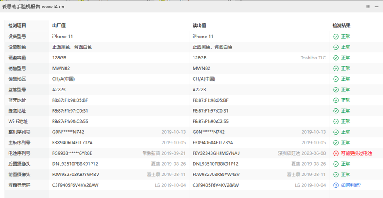Click the Toshiba TLC storage note

tap(313, 58)
